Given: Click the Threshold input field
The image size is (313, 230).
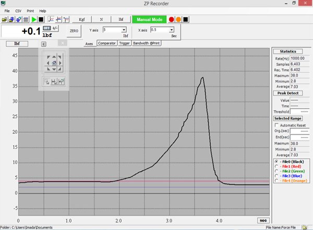Looking at the screenshot, I should click(x=300, y=111).
